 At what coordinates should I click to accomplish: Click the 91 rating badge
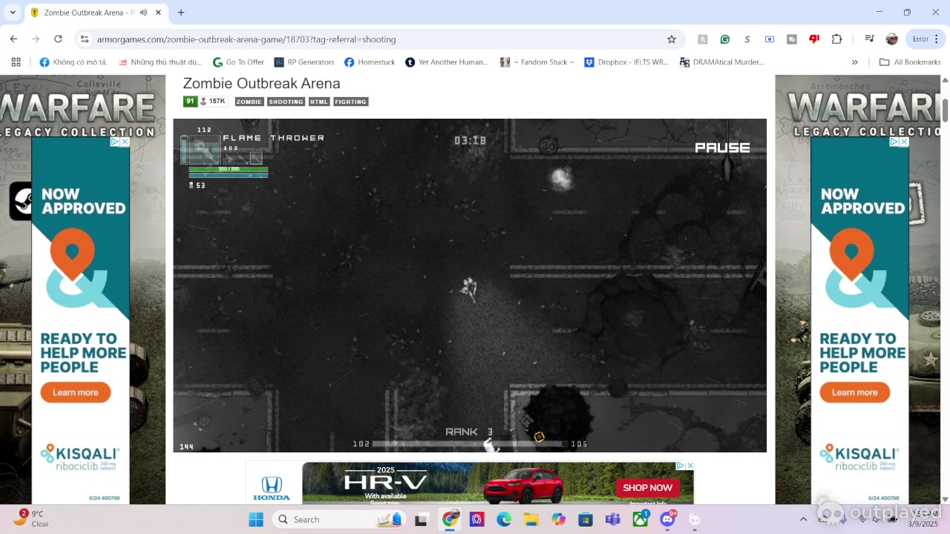(190, 102)
